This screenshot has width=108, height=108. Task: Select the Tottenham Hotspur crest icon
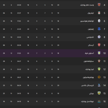tap(99, 21)
